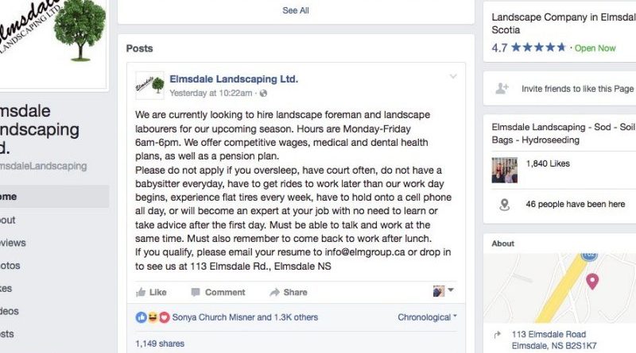This screenshot has height=353, width=636.
Task: Open the Chronological comment sort dropdown
Action: 427,317
